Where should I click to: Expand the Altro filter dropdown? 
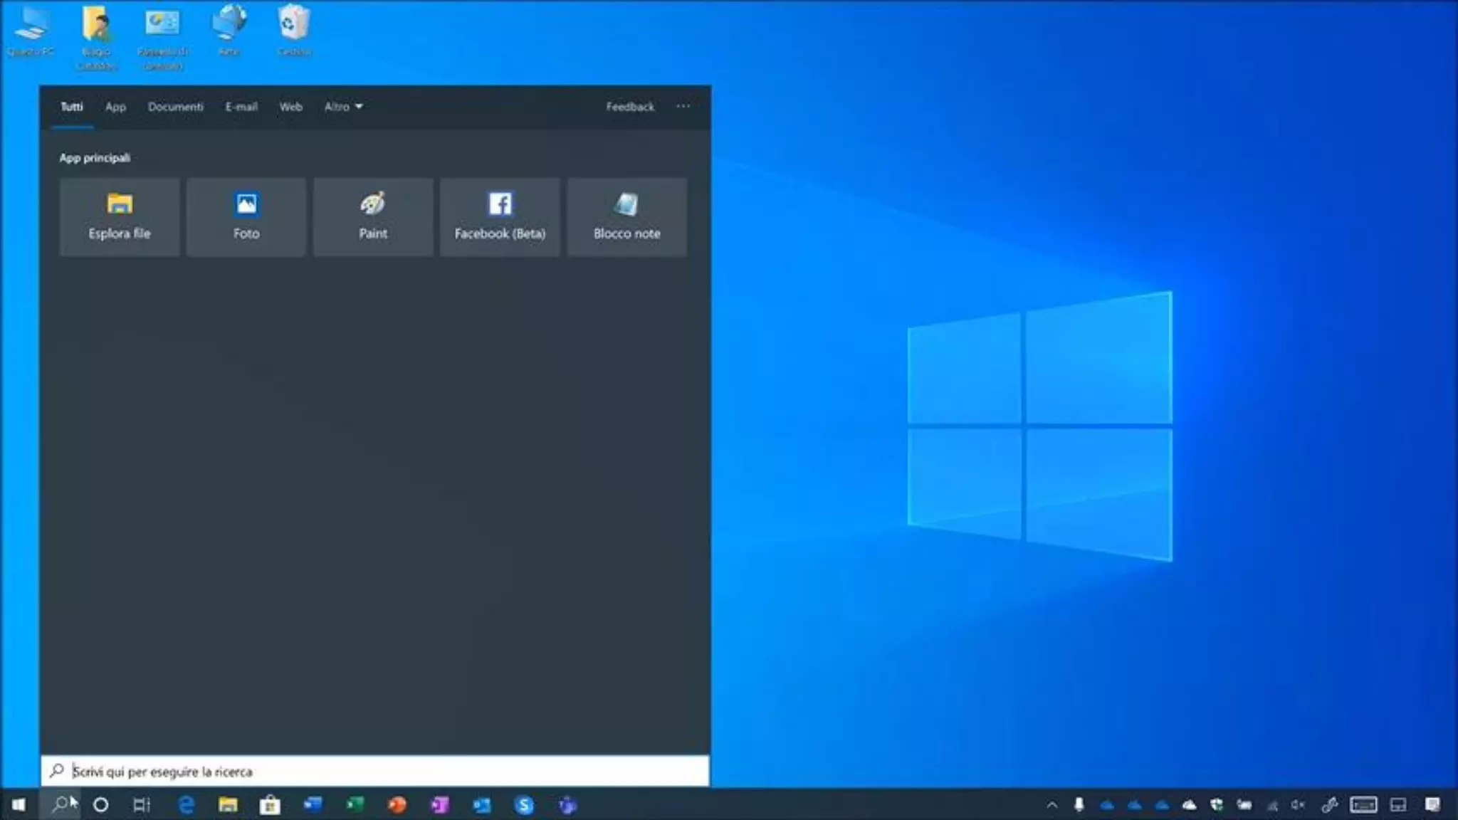343,107
